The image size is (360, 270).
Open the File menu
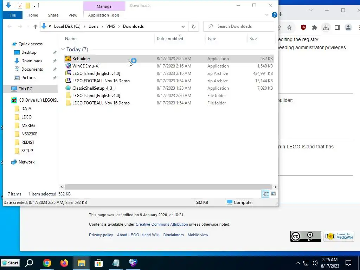click(x=13, y=15)
